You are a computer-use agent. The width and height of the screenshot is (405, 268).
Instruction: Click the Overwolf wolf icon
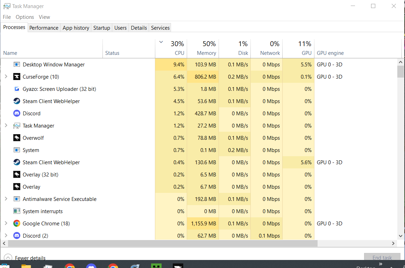point(16,138)
